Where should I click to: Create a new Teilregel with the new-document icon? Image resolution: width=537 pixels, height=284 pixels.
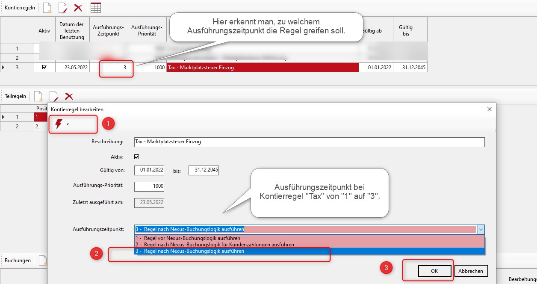pyautogui.click(x=38, y=96)
